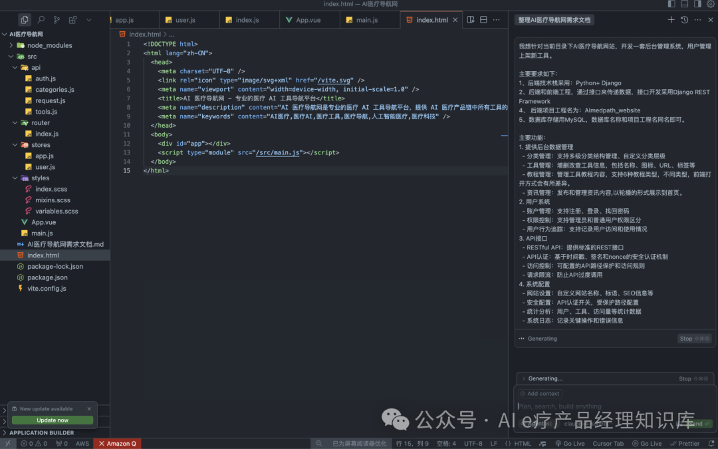The height and width of the screenshot is (449, 718).
Task: Switch to the user.js editor tab
Action: coord(189,20)
